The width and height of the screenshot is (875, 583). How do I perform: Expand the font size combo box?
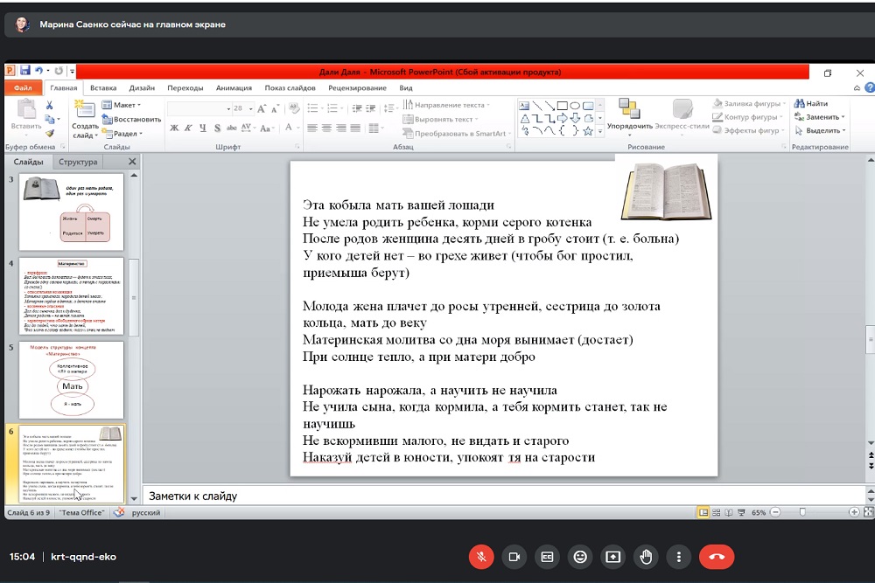point(250,108)
